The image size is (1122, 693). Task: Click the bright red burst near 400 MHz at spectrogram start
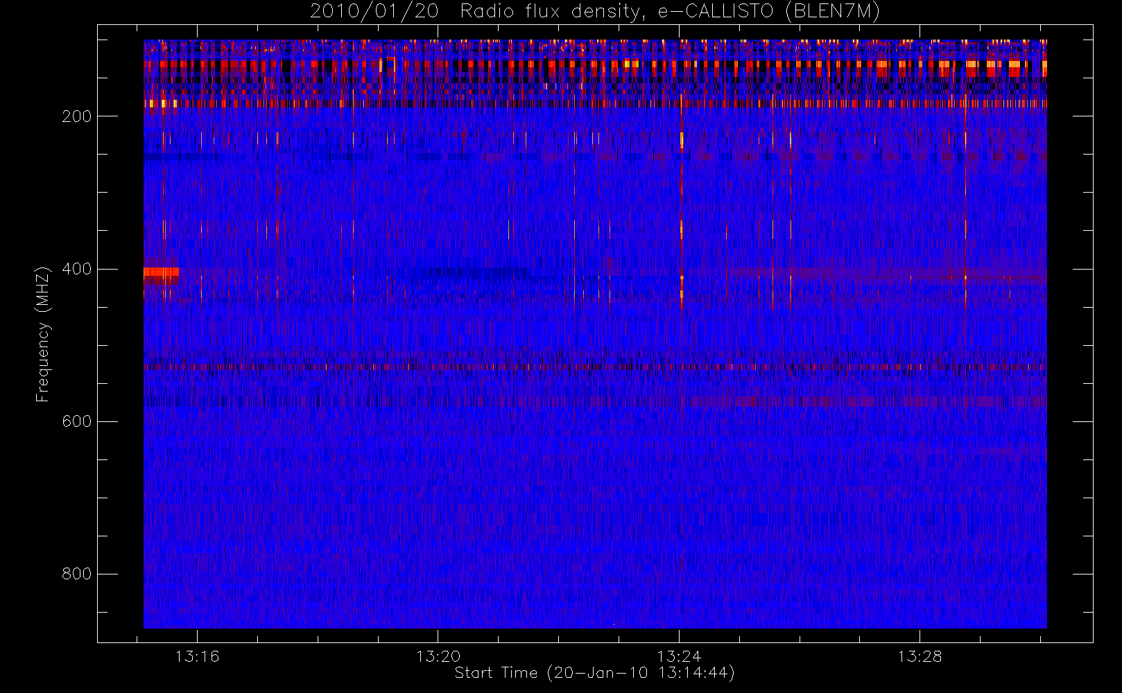point(161,272)
